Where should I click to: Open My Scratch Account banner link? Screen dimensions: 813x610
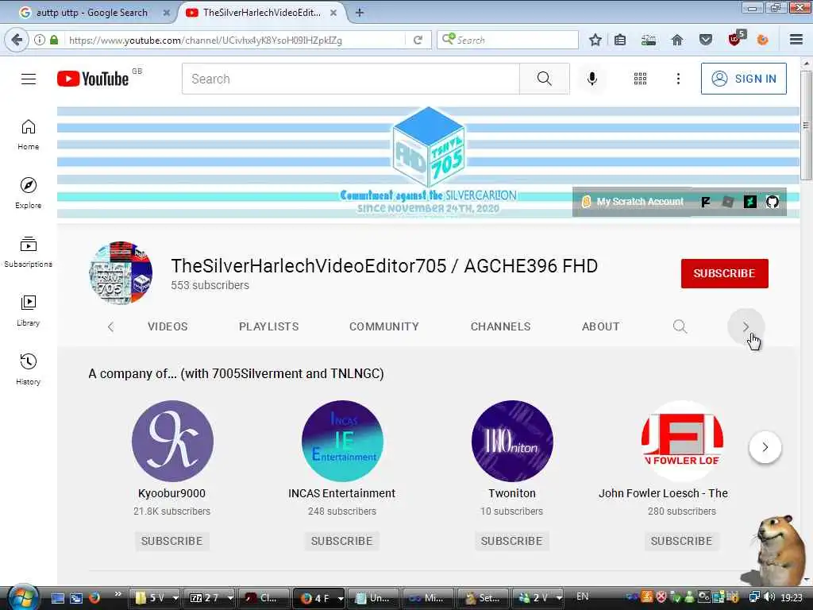(x=633, y=202)
